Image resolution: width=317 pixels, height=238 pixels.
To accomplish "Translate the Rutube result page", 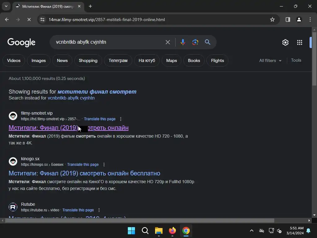I will click(x=78, y=210).
